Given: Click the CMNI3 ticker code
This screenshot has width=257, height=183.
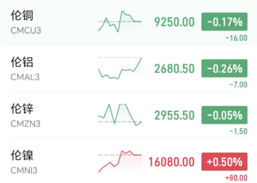Looking at the screenshot, I should tap(24, 171).
